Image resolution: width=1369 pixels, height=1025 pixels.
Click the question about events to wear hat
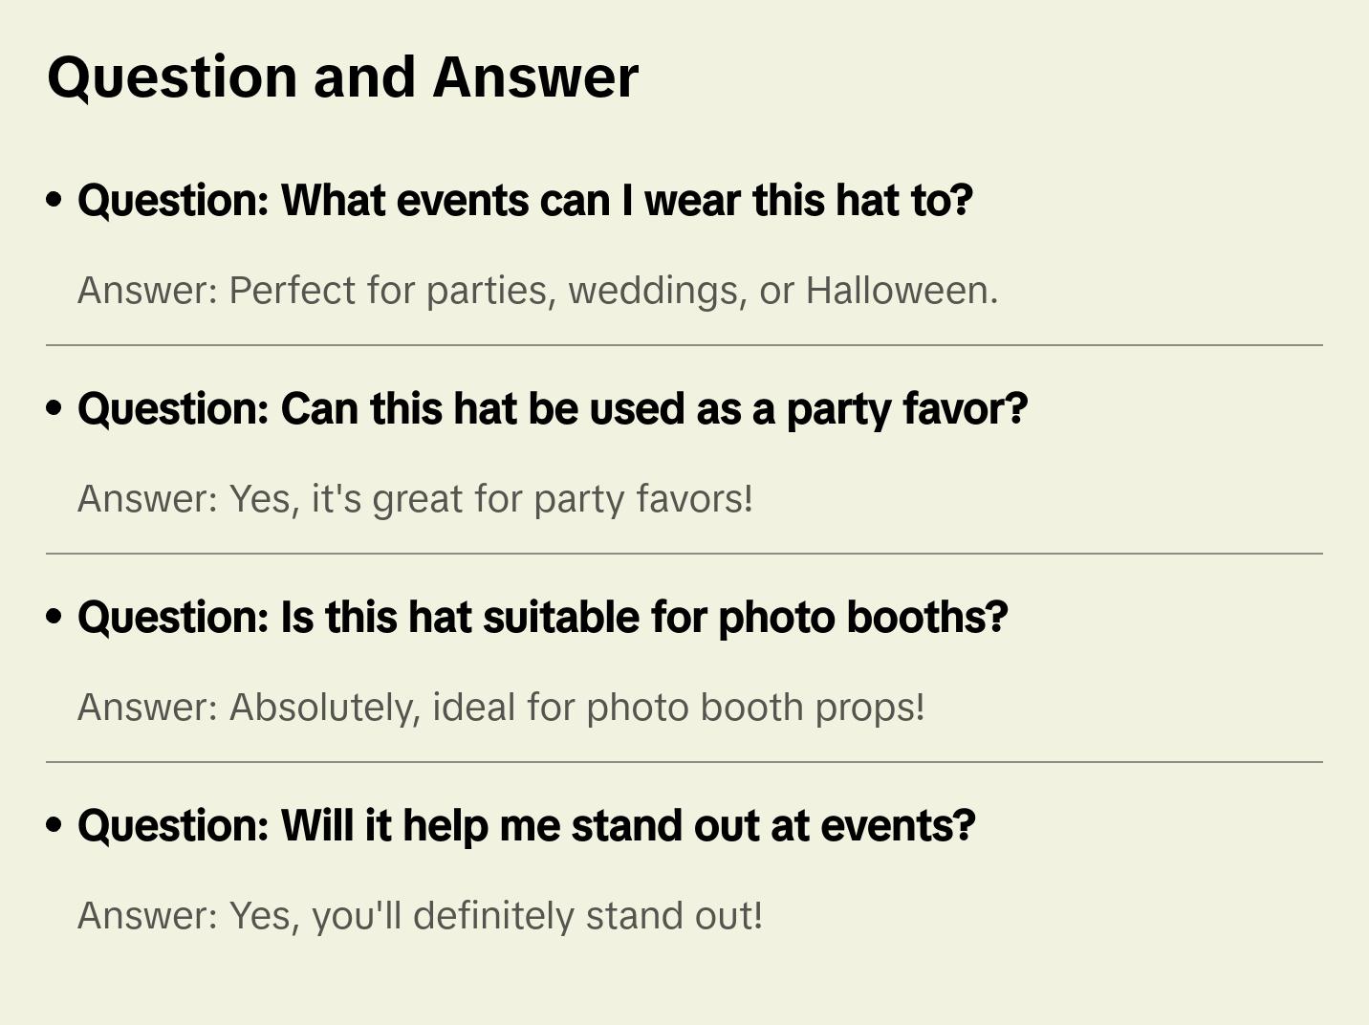[x=525, y=201]
